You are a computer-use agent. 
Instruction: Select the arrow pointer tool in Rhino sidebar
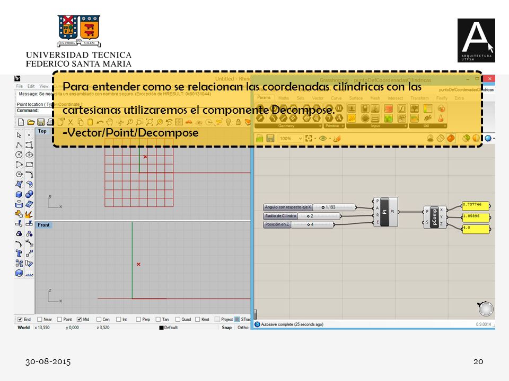pyautogui.click(x=19, y=135)
